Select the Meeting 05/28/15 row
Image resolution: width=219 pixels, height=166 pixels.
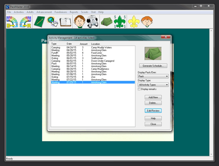[x=93, y=55]
